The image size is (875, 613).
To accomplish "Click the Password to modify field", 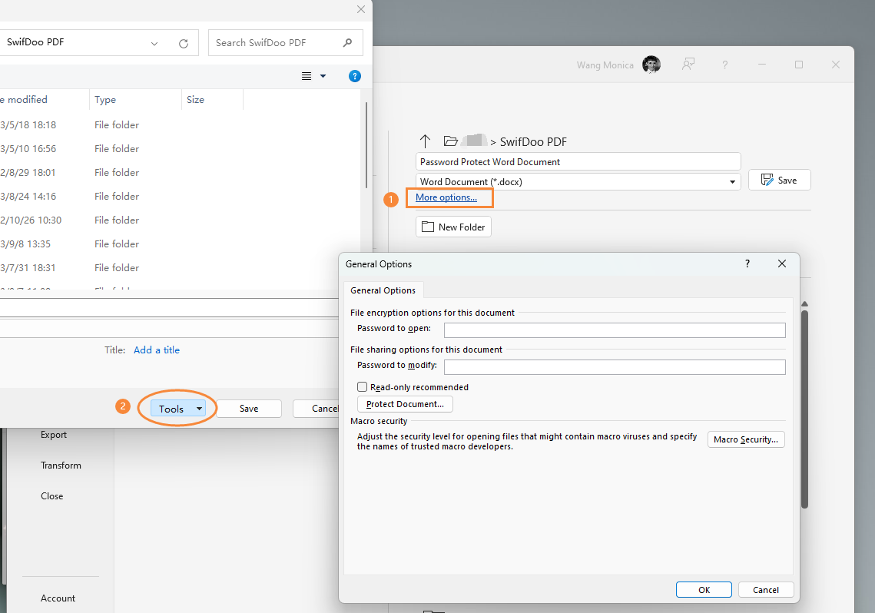I will click(615, 367).
